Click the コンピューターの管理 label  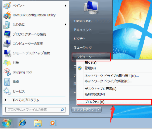pos(28,44)
